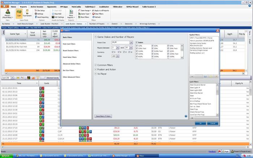Click OK in the Filters dialog

[x=200, y=123]
